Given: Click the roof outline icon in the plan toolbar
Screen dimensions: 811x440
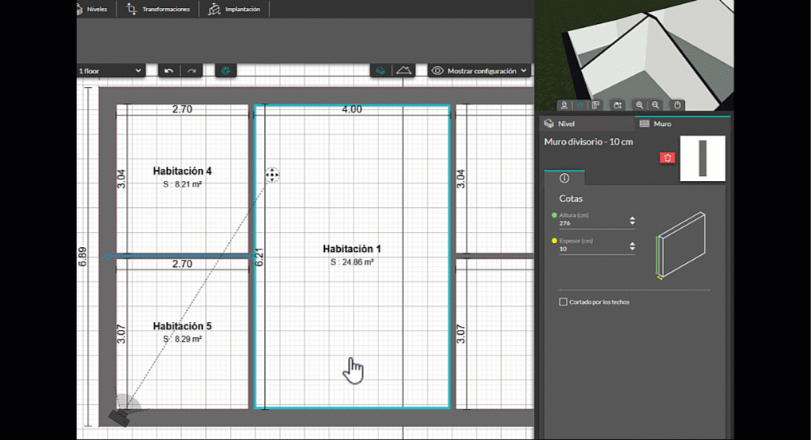Looking at the screenshot, I should coord(405,71).
